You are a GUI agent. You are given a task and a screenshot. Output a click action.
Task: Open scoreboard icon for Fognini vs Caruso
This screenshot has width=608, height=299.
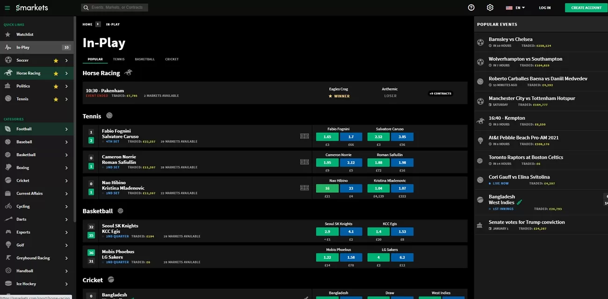304,136
